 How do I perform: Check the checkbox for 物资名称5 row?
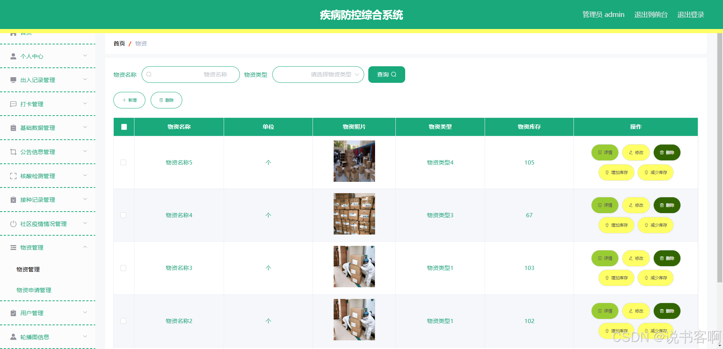[123, 163]
